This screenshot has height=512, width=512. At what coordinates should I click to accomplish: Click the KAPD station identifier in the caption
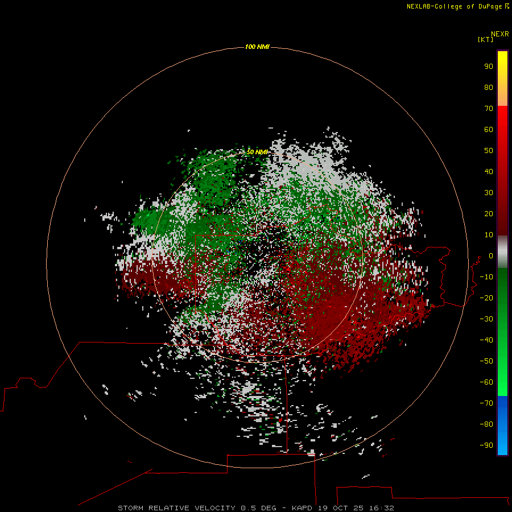(303, 508)
